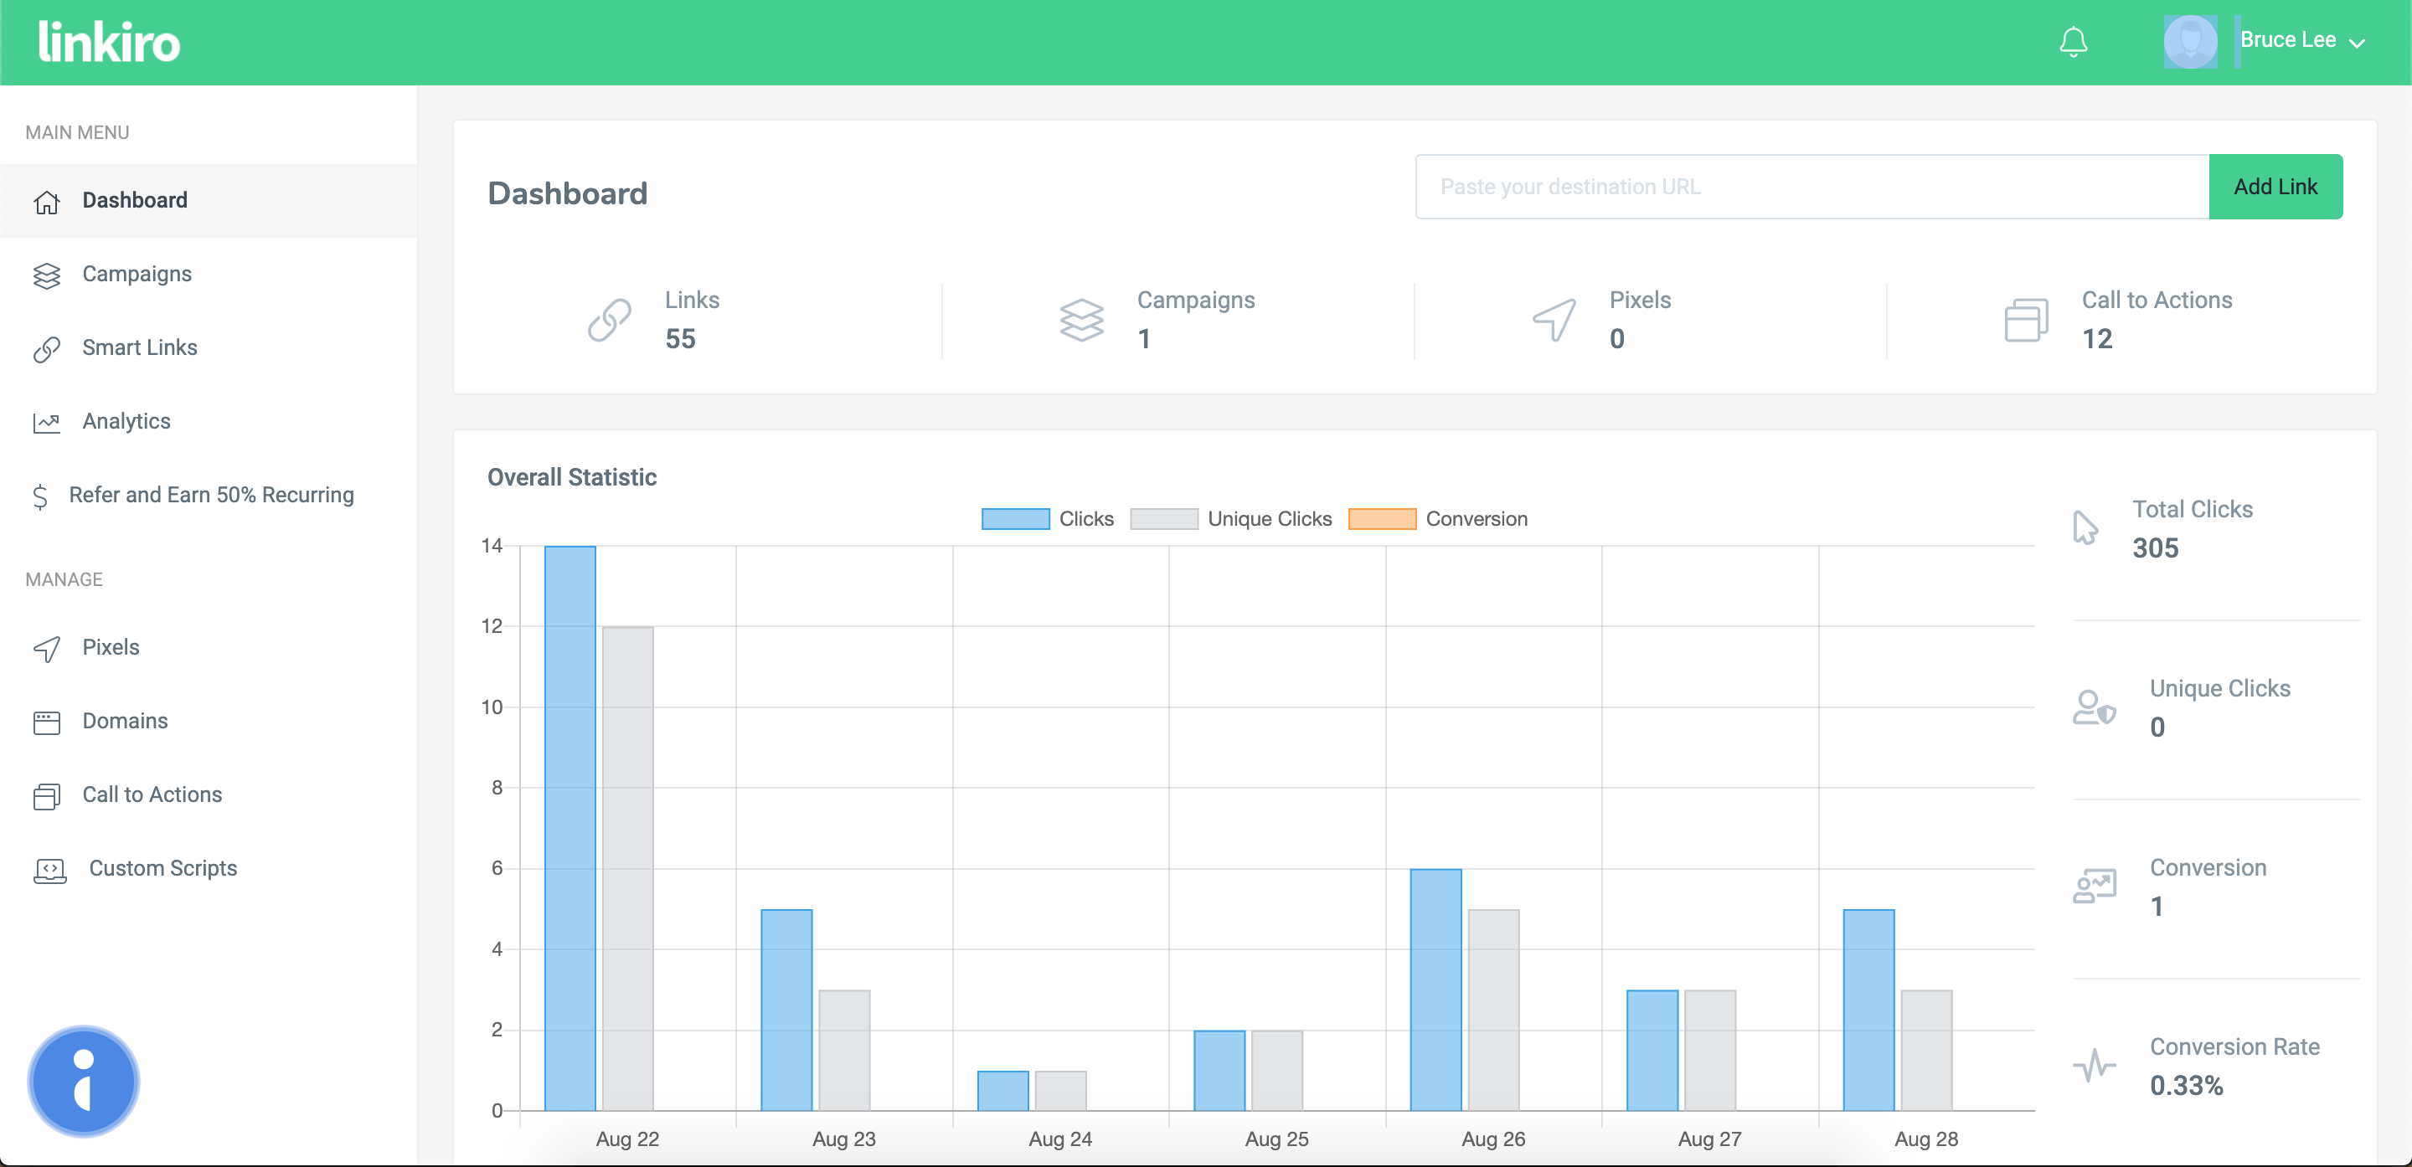Toggle Conversion legend swatch
The height and width of the screenshot is (1167, 2412).
1382,519
